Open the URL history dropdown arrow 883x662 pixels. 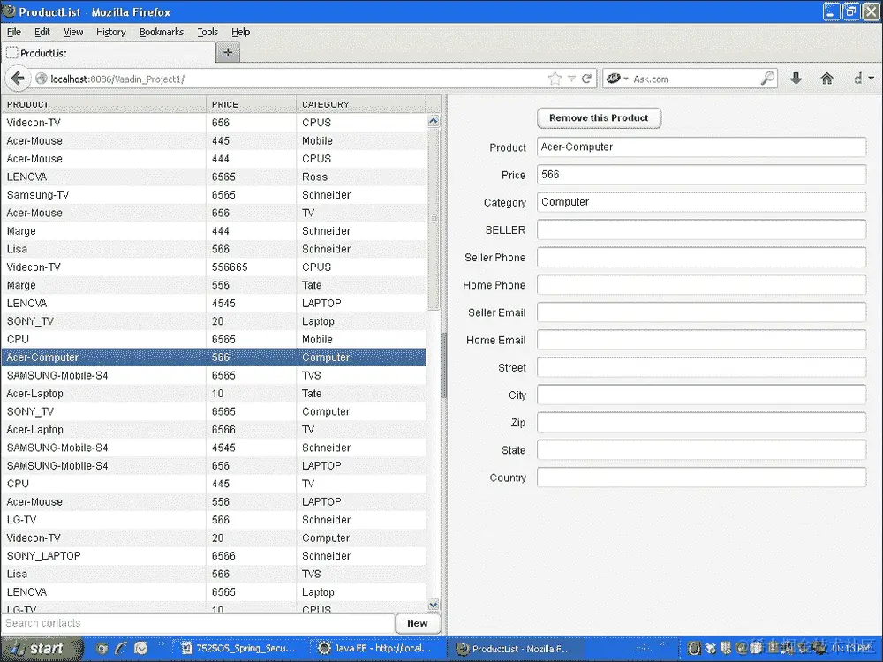tap(571, 79)
